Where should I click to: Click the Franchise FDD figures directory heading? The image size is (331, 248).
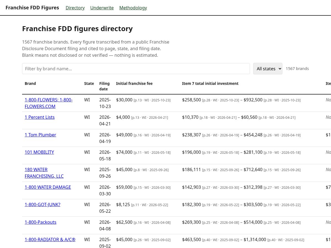[77, 29]
